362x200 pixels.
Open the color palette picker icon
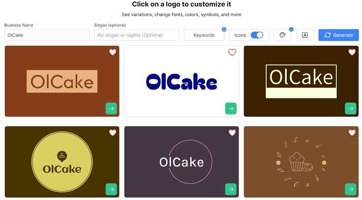click(282, 35)
